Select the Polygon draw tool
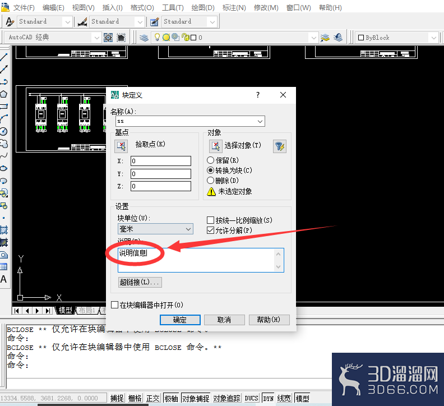Viewport: 444px width, 406px height. [4, 94]
